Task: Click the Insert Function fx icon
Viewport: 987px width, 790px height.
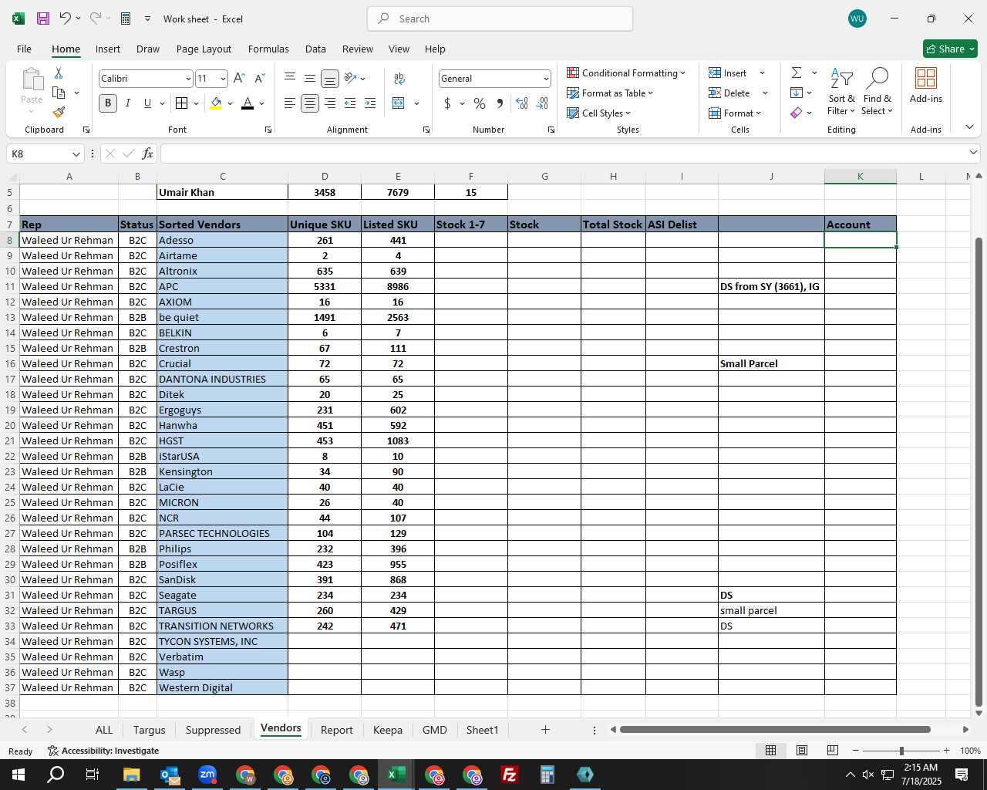Action: point(148,154)
